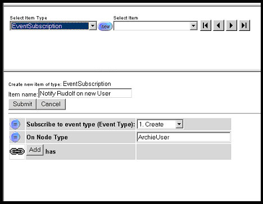
Task: Open the Select Item dropdown arrow
Action: pos(193,26)
